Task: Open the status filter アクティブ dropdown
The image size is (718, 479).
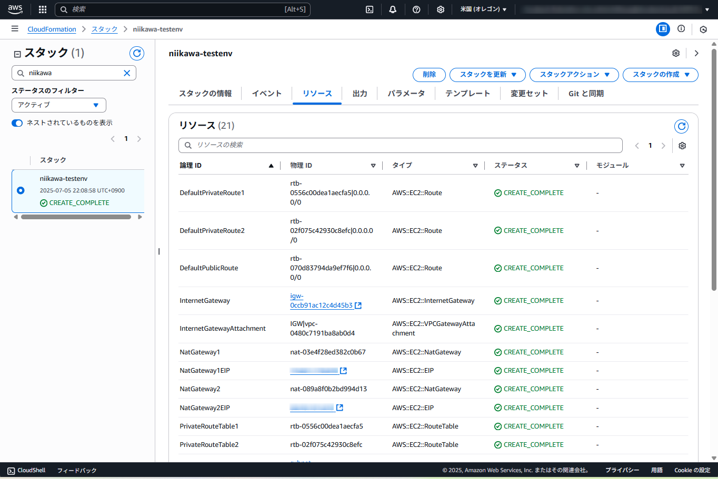Action: 59,105
